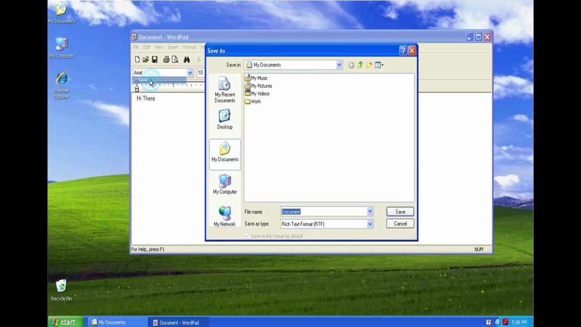Select My Computer in the places bar
This screenshot has width=581, height=327.
[x=225, y=185]
